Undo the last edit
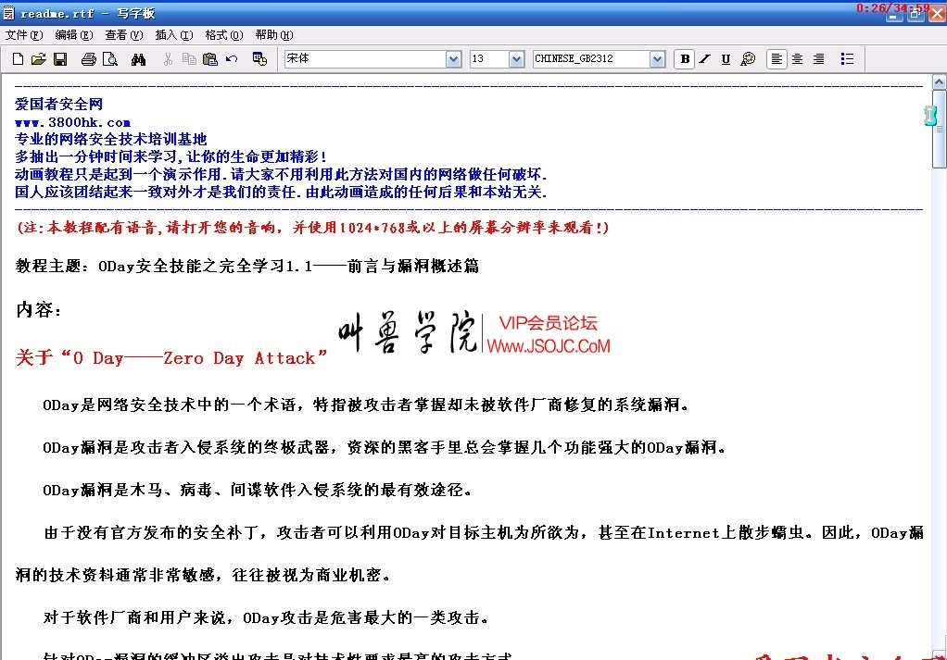The width and height of the screenshot is (947, 660). 231,58
